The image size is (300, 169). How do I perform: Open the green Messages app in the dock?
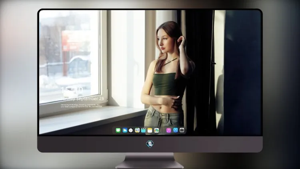118,131
